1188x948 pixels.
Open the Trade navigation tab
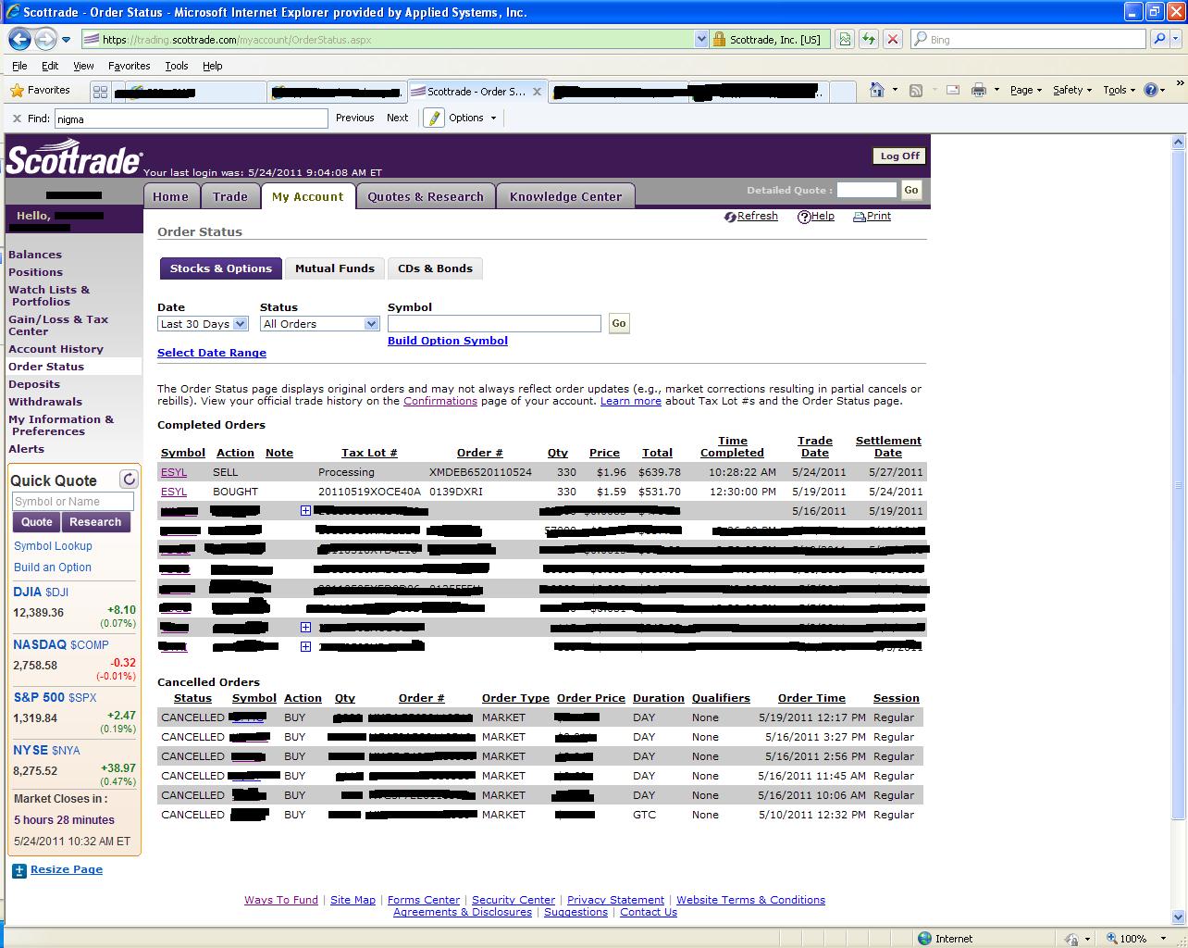tap(229, 196)
